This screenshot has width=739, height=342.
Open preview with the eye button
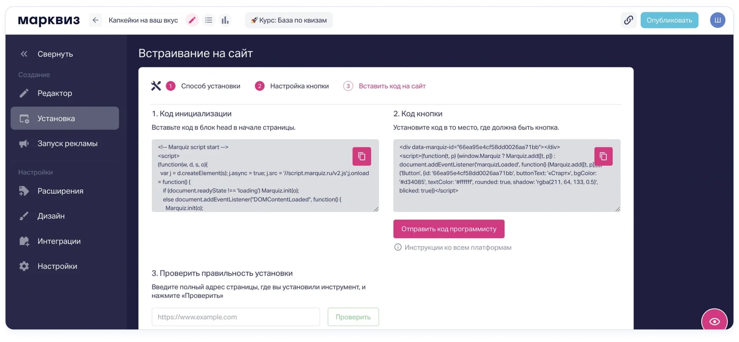714,321
